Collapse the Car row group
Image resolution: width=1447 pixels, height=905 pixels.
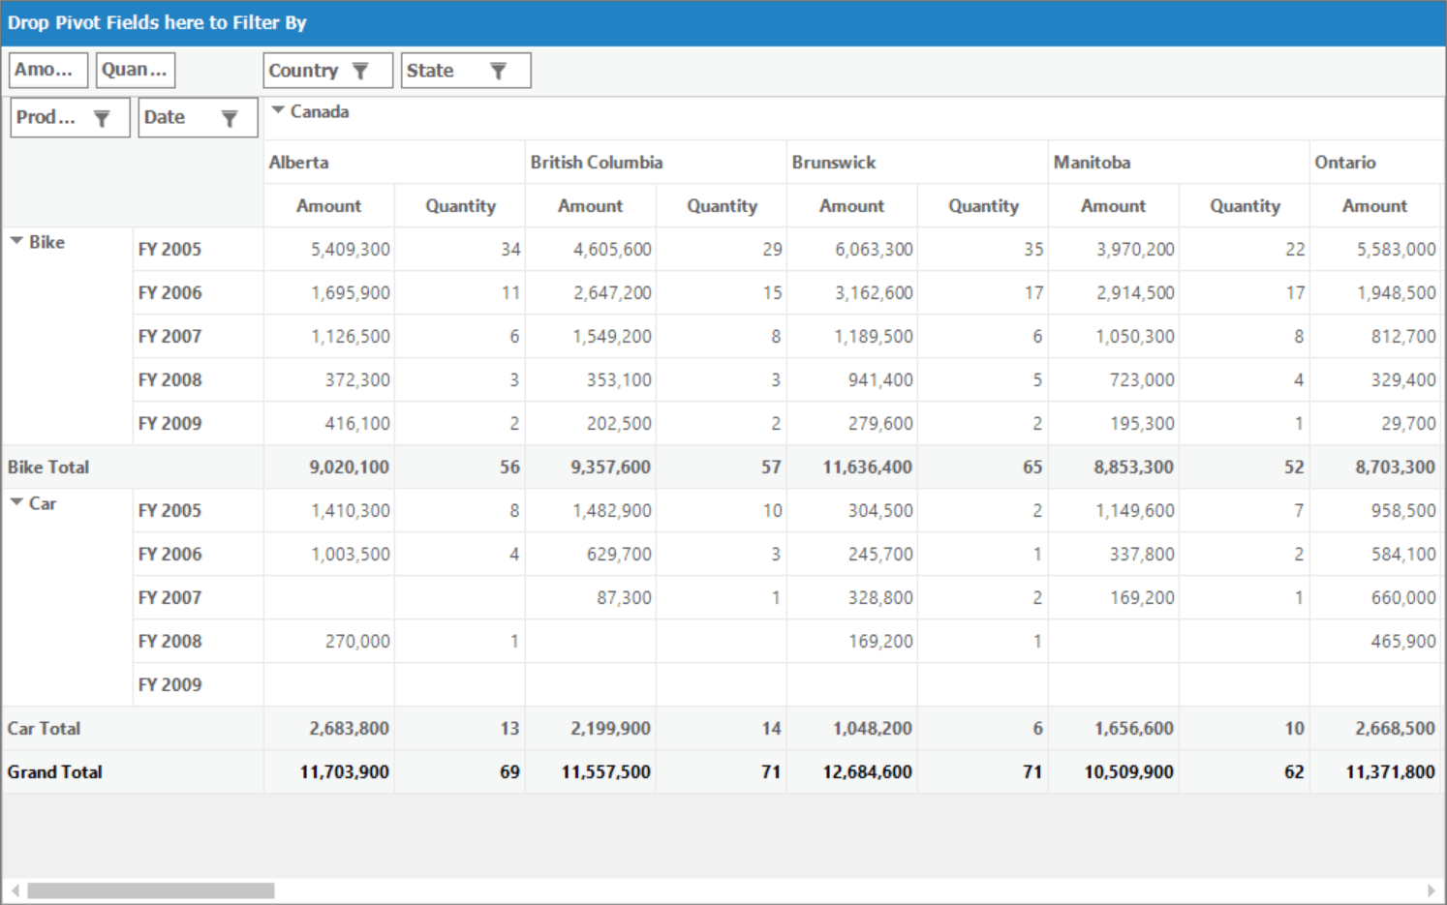16,502
